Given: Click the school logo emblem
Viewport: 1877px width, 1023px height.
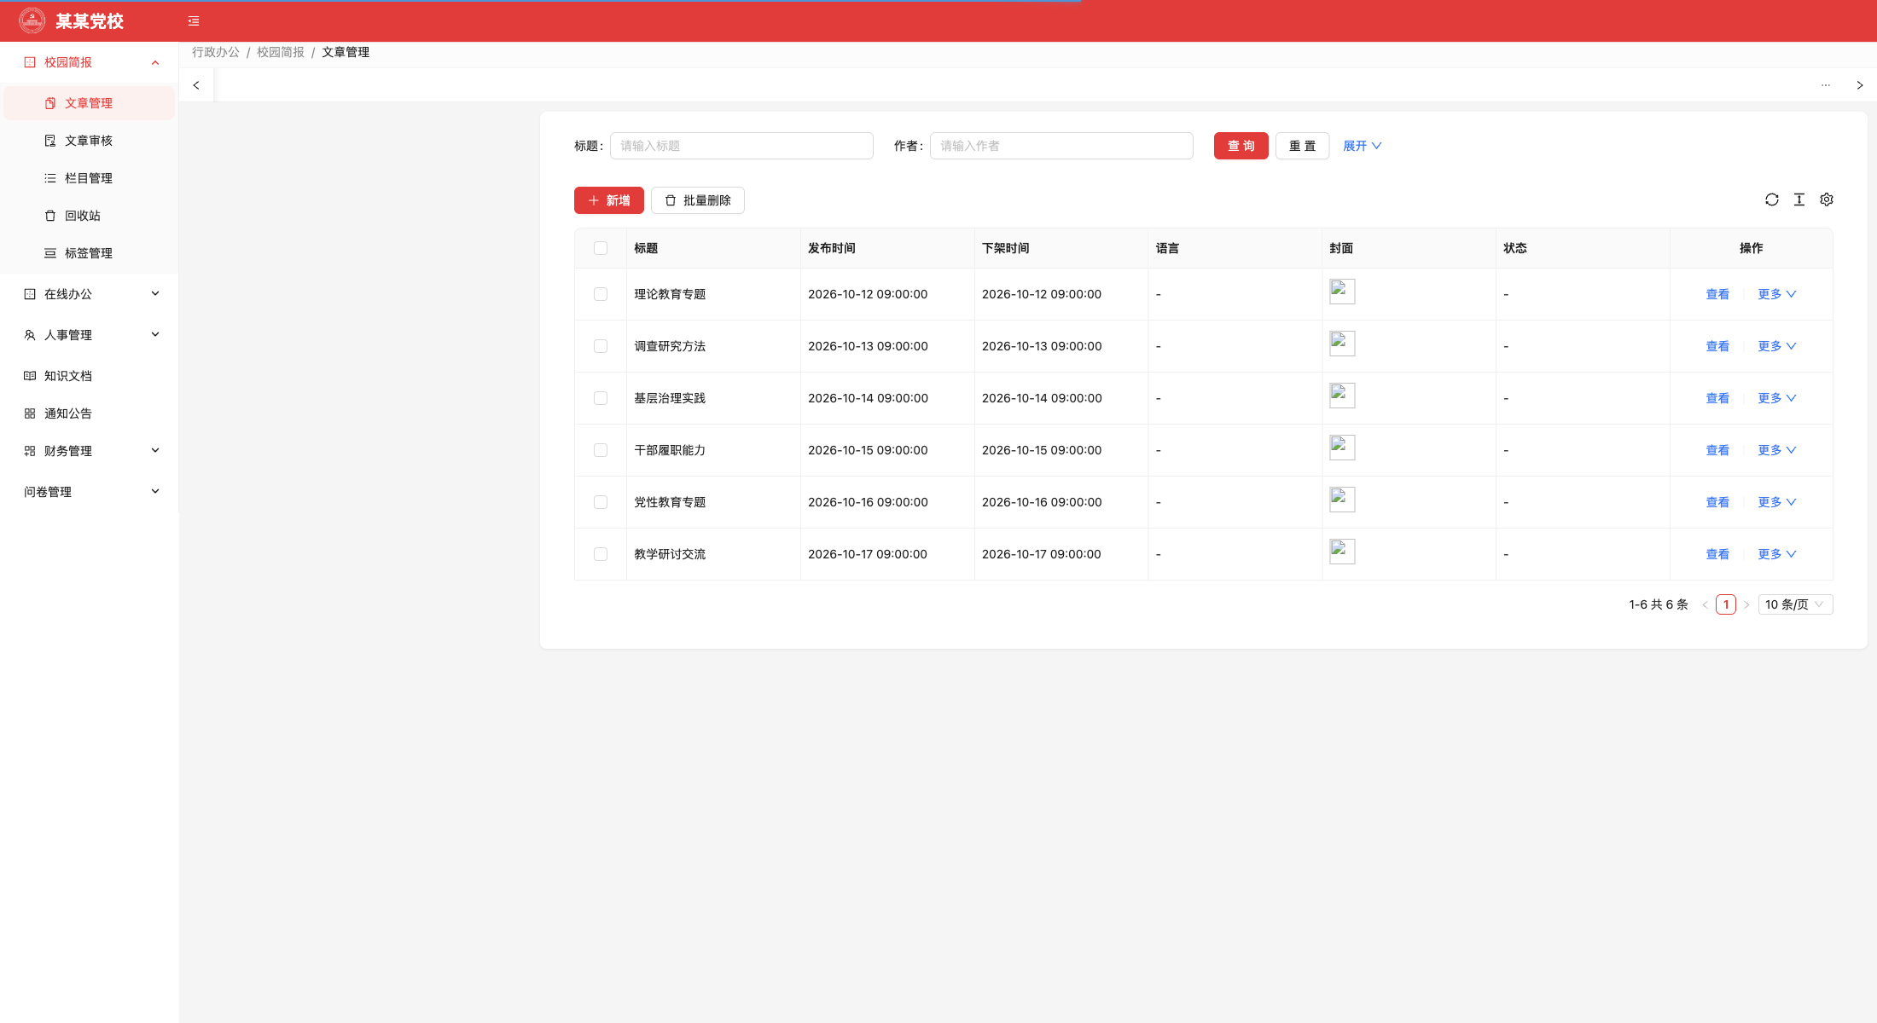Looking at the screenshot, I should pyautogui.click(x=32, y=20).
